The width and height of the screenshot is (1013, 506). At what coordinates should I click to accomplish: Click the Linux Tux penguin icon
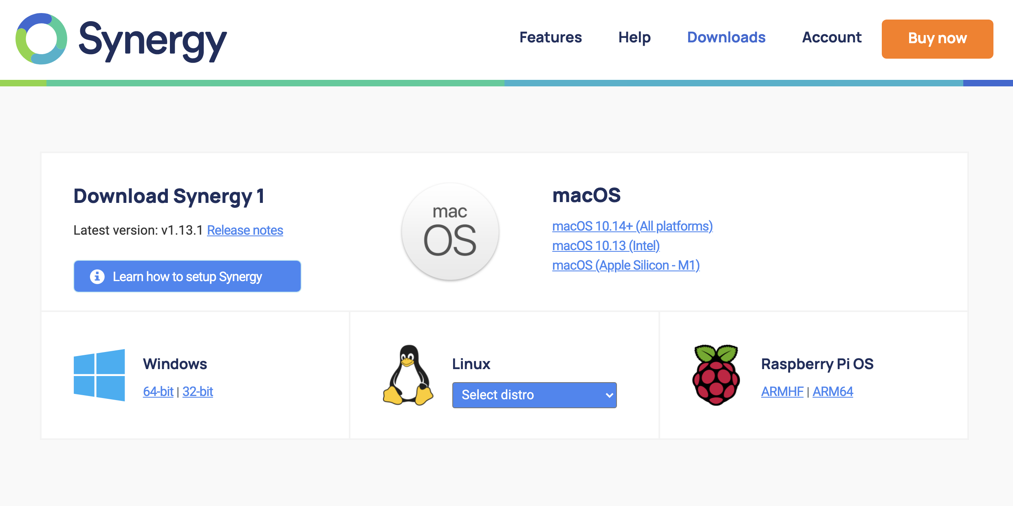[x=408, y=375]
